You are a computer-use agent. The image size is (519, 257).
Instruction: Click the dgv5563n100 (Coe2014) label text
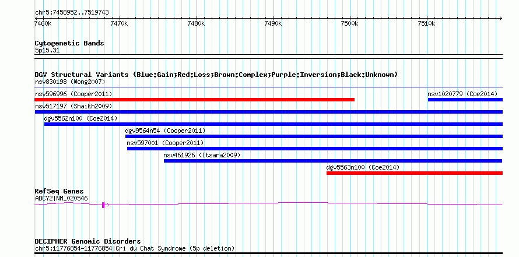coord(363,167)
